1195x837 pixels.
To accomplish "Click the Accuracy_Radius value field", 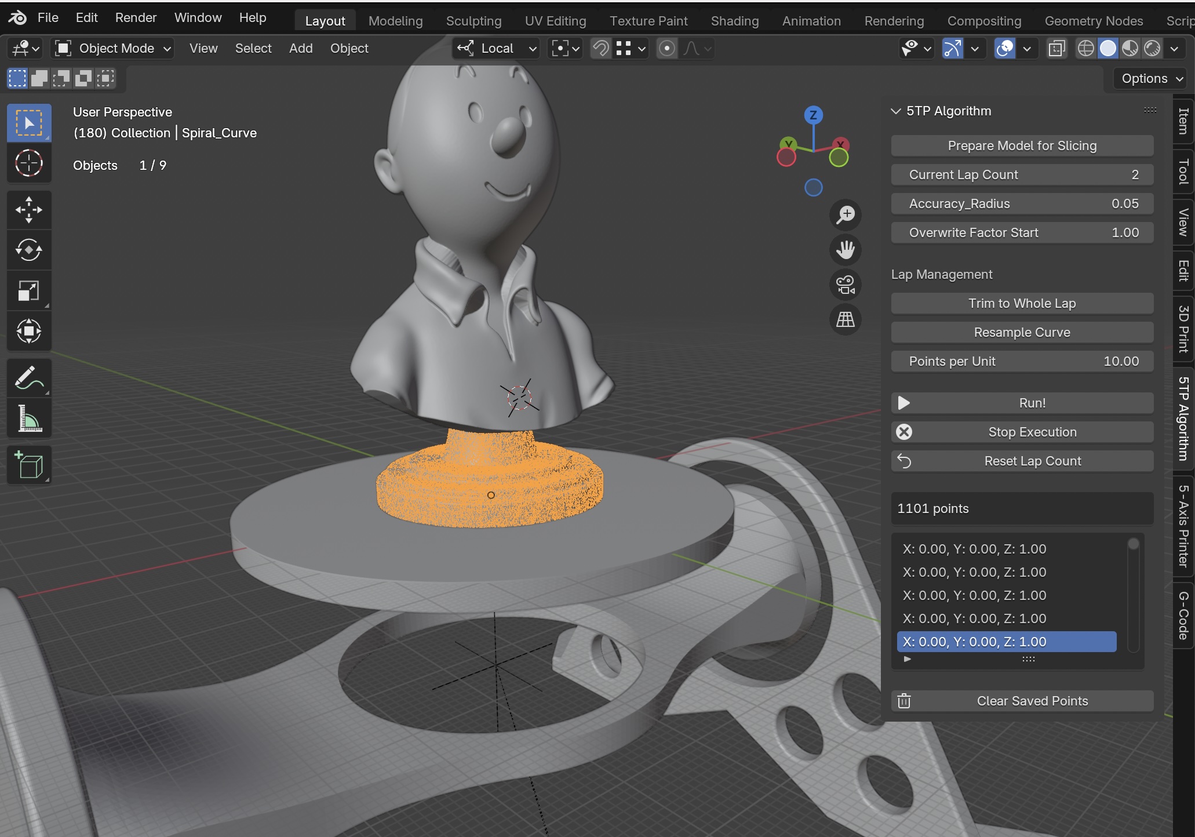I will 1022,203.
